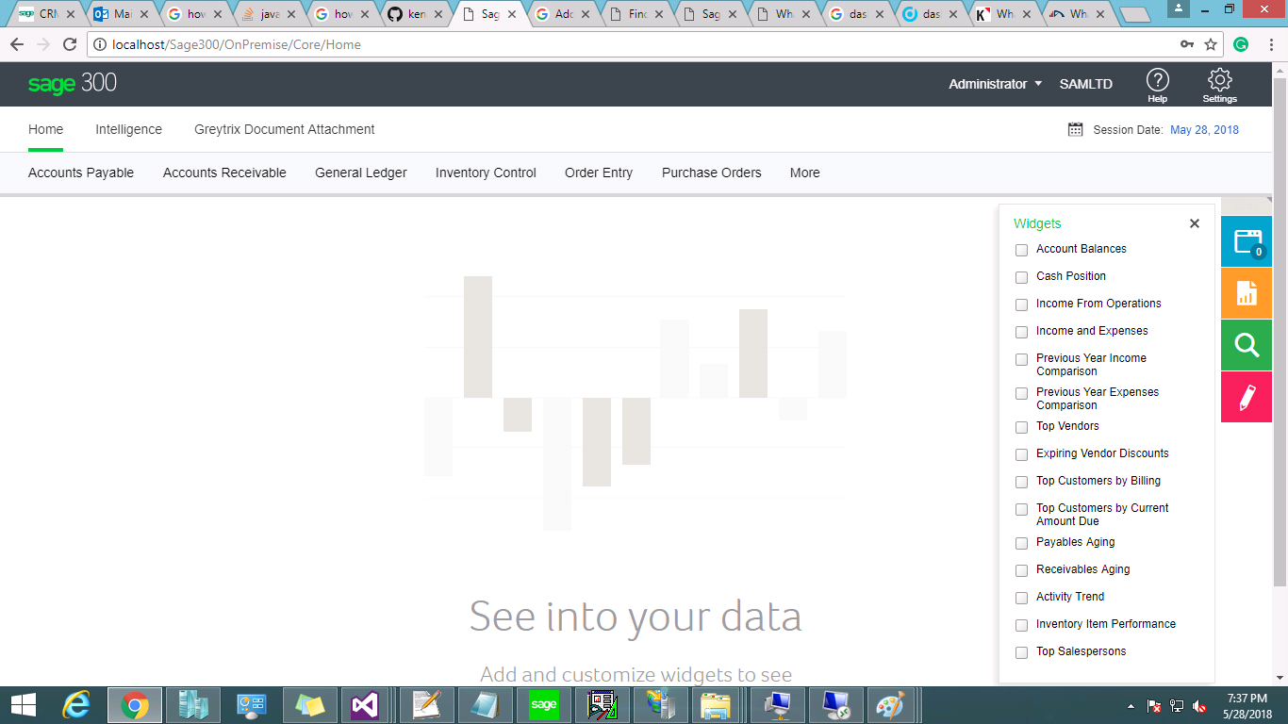Viewport: 1288px width, 724px height.
Task: Expand the Order Entry menu
Action: (x=599, y=173)
